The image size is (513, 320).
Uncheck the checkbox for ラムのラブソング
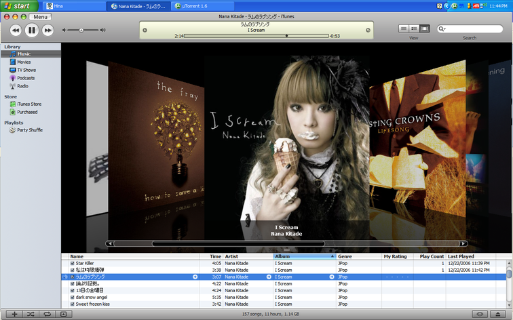73,277
